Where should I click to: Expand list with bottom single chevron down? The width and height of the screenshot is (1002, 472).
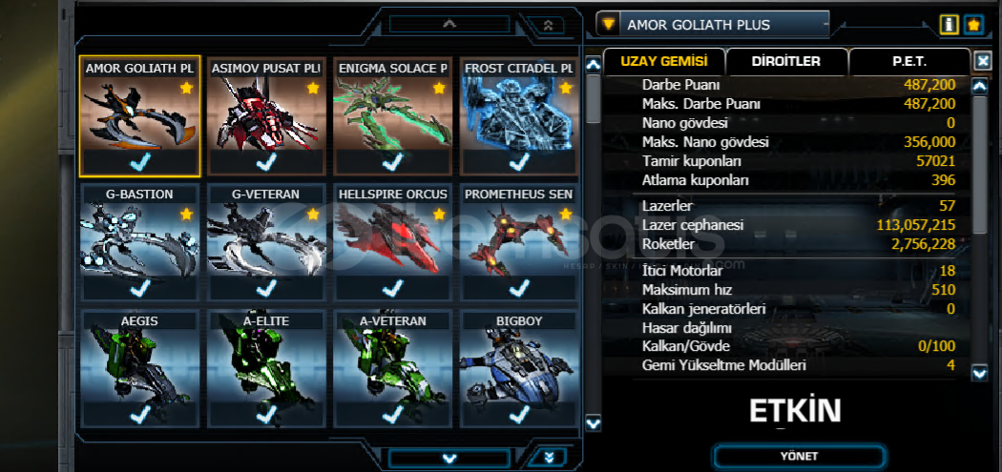tap(449, 458)
